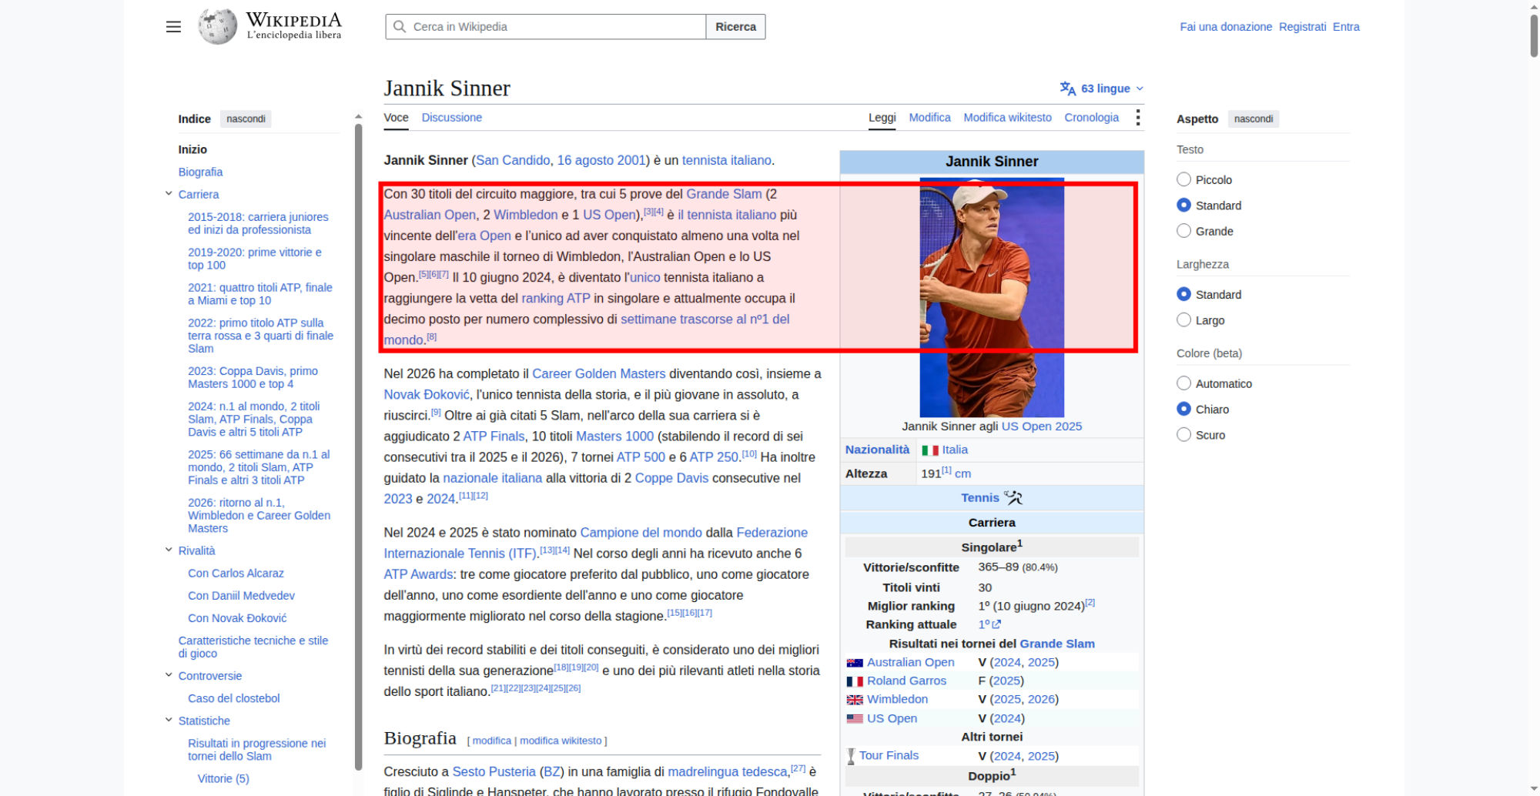The image size is (1540, 796).
Task: Click the Entra login link
Action: pyautogui.click(x=1346, y=27)
